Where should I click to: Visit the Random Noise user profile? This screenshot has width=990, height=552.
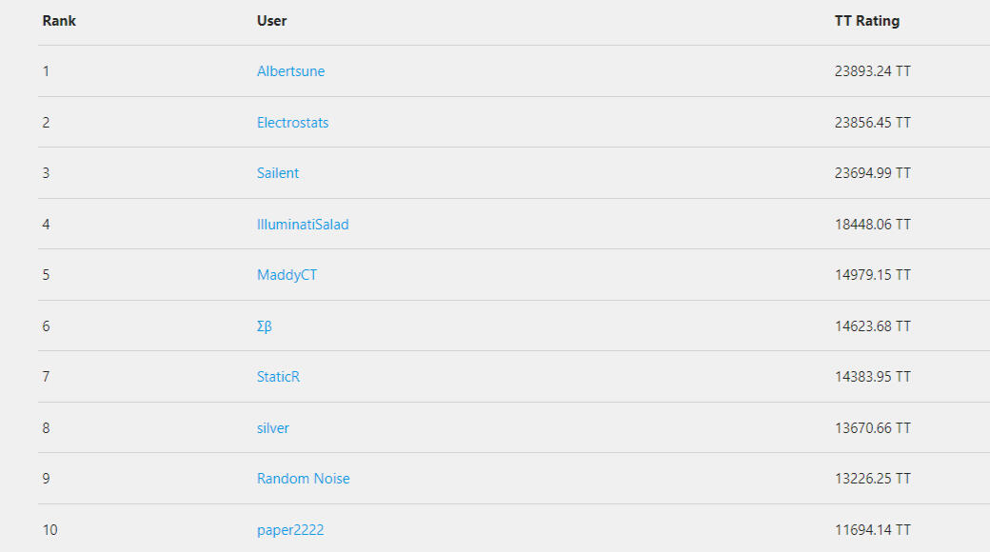click(303, 479)
